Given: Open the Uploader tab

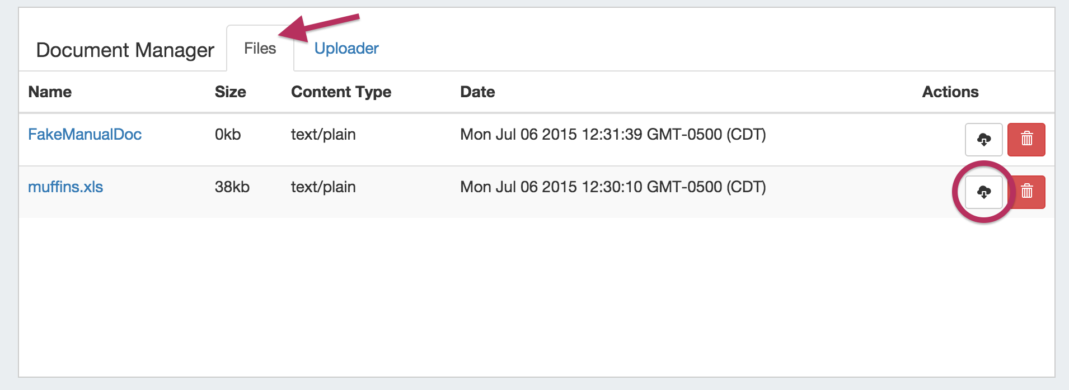Looking at the screenshot, I should 346,49.
